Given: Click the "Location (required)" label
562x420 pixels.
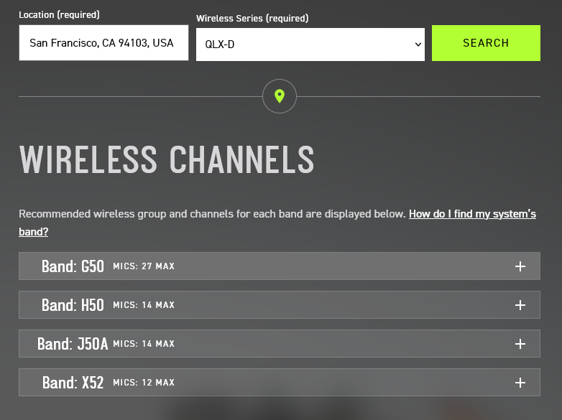Looking at the screenshot, I should click(59, 14).
